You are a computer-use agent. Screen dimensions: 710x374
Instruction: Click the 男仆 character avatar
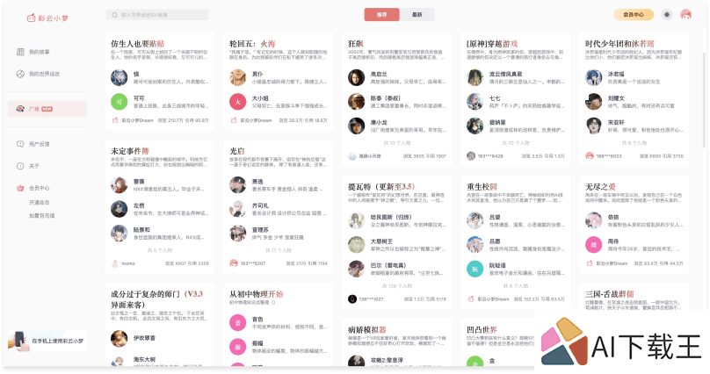(x=238, y=77)
